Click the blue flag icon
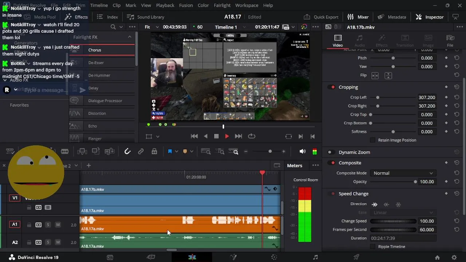 click(170, 151)
